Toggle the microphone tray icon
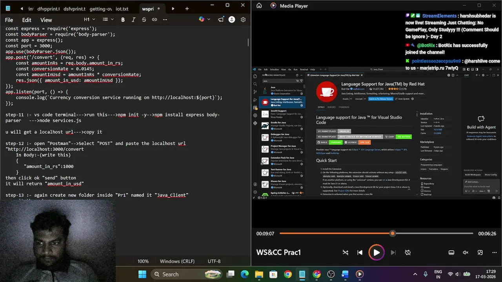This screenshot has width=502, height=282. pyautogui.click(x=426, y=274)
